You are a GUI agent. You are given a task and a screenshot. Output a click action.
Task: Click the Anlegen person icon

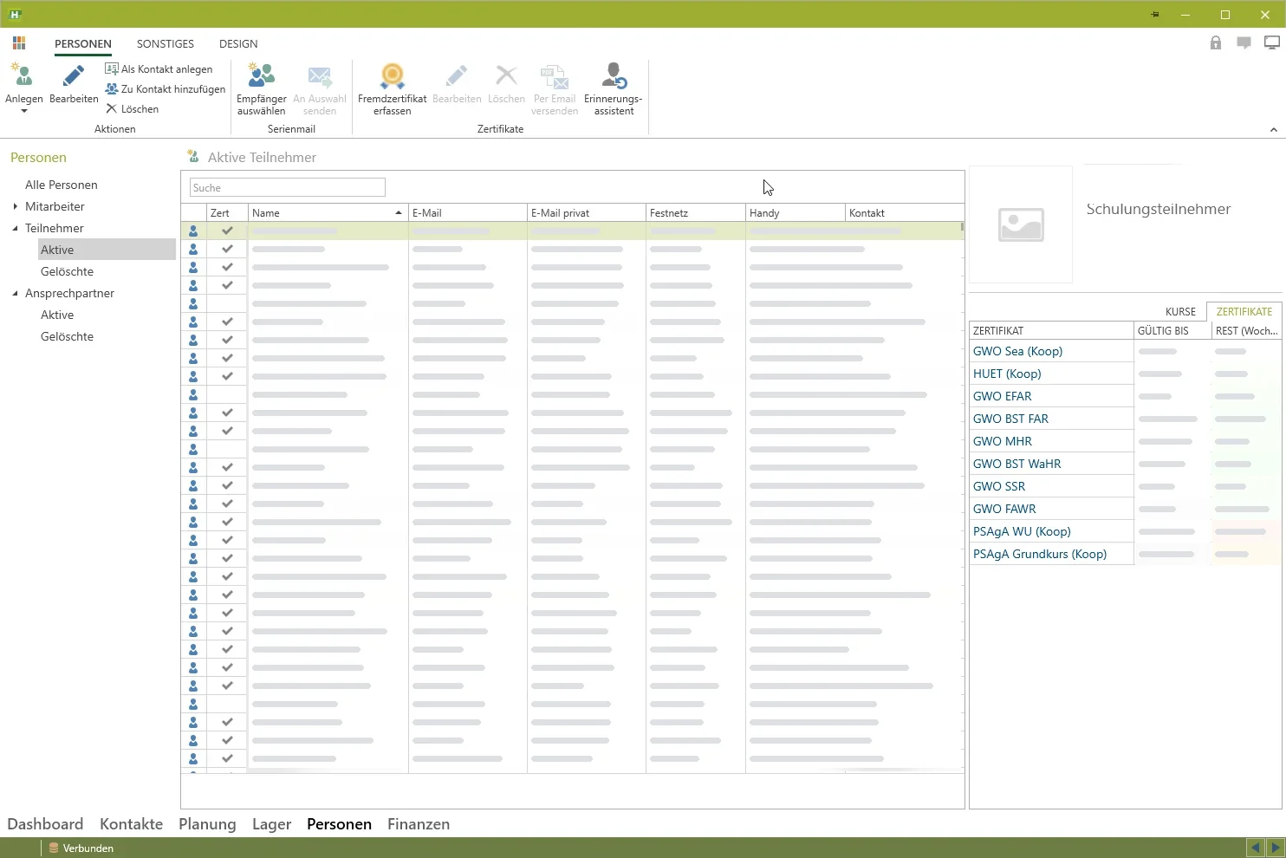23,76
